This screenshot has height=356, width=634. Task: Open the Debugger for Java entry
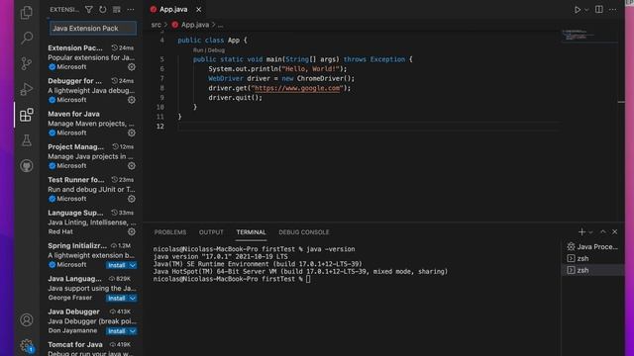click(92, 90)
